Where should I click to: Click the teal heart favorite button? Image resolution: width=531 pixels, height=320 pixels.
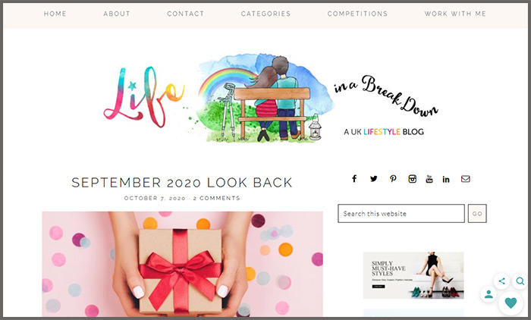[x=511, y=303]
